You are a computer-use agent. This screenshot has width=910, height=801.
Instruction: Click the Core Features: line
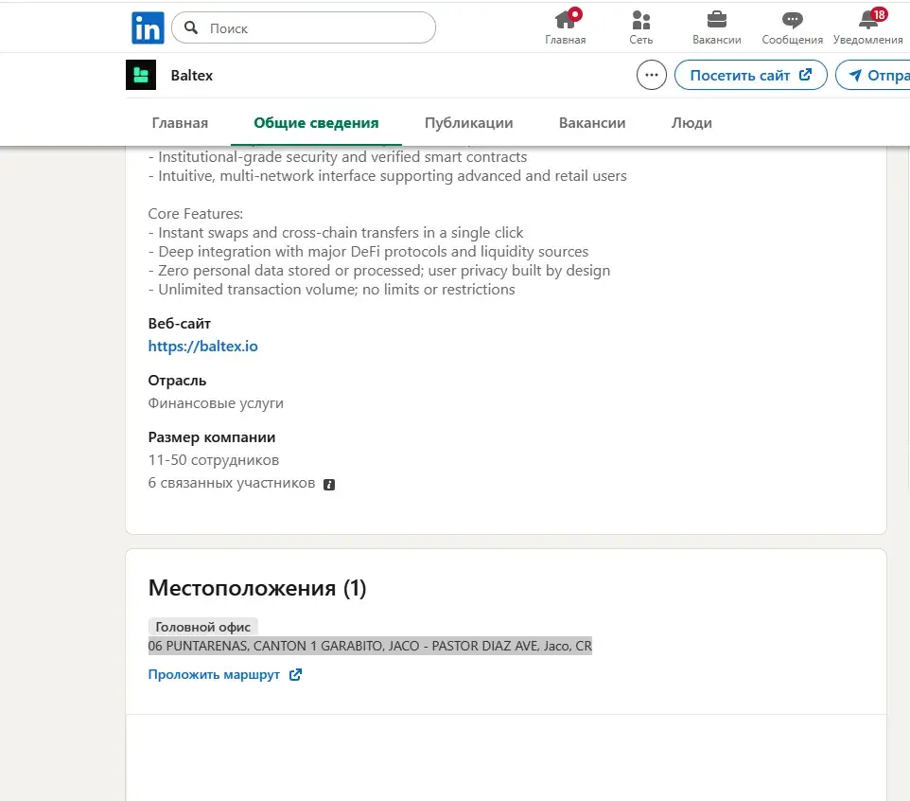click(196, 214)
